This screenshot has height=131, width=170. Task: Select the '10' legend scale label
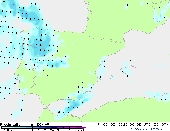pyautogui.click(x=34, y=130)
